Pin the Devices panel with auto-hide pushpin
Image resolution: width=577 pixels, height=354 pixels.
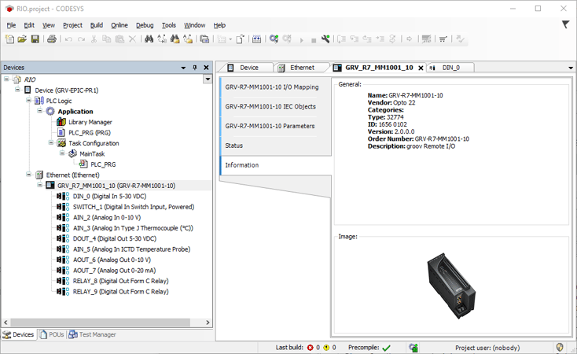coord(195,68)
